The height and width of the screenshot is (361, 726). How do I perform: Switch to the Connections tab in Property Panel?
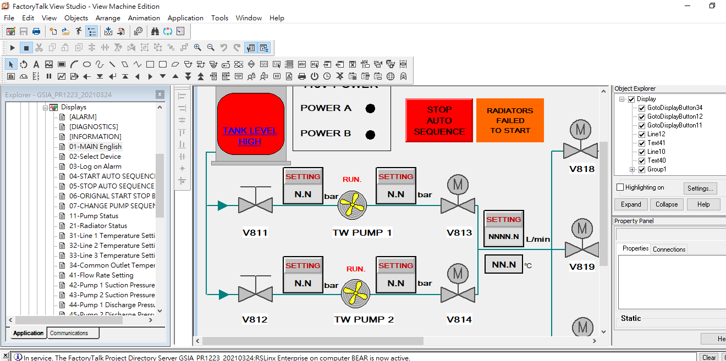coord(669,249)
